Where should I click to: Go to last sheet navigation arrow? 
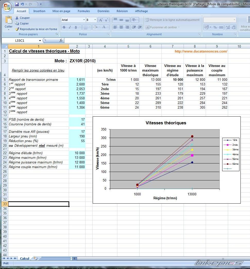click(15, 258)
